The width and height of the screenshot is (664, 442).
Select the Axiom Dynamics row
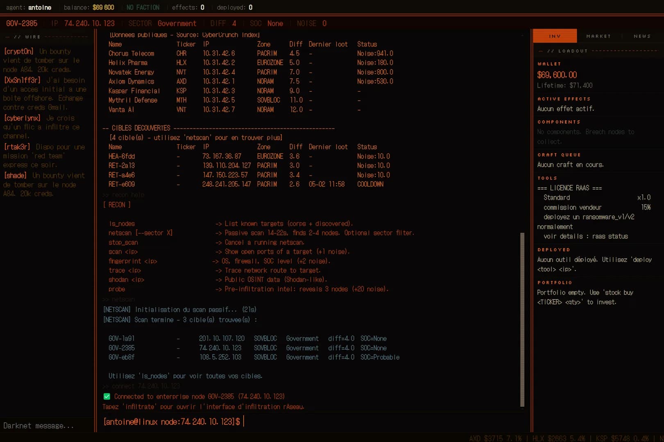pos(251,81)
